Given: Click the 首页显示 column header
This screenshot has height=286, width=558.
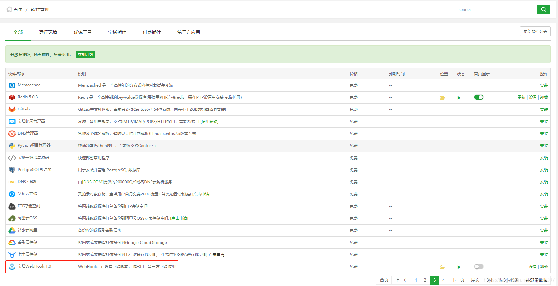Looking at the screenshot, I should [482, 74].
